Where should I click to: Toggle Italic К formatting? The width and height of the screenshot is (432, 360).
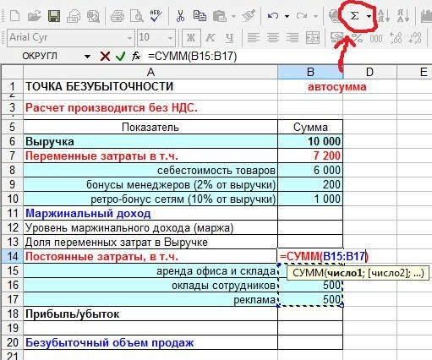211,37
